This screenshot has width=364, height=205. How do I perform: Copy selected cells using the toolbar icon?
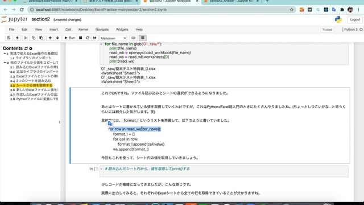point(34,38)
